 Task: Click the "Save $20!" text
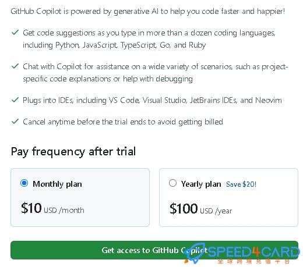click(x=241, y=184)
